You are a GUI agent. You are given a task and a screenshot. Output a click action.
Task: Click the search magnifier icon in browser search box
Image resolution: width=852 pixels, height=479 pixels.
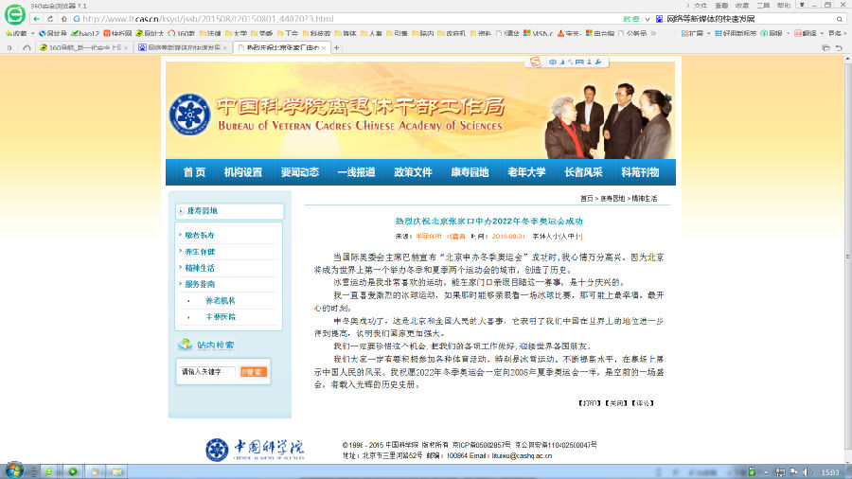point(840,18)
